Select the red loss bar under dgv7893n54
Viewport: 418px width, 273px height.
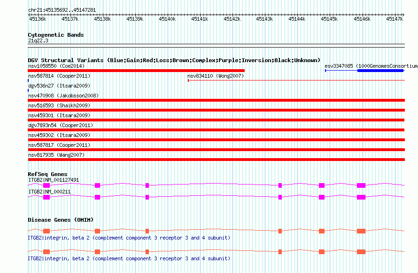click(x=216, y=130)
